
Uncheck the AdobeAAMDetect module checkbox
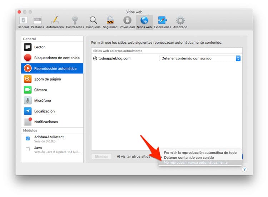[28, 138]
